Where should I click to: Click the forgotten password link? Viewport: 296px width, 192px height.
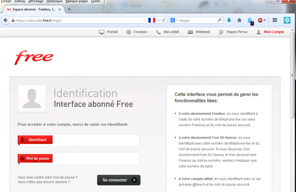(x=47, y=177)
